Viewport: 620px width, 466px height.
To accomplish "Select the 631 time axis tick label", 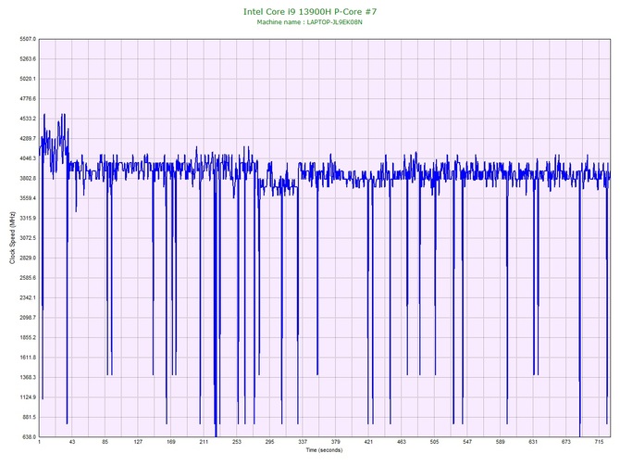I will tap(533, 442).
